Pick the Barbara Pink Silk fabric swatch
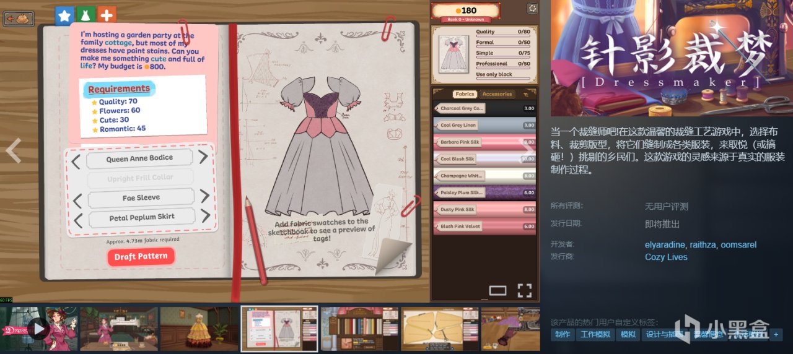 [484, 142]
